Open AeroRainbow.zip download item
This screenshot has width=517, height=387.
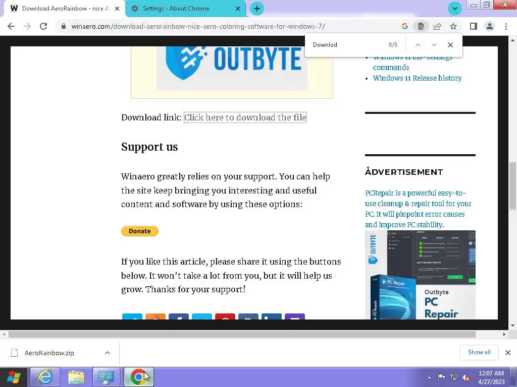[49, 353]
